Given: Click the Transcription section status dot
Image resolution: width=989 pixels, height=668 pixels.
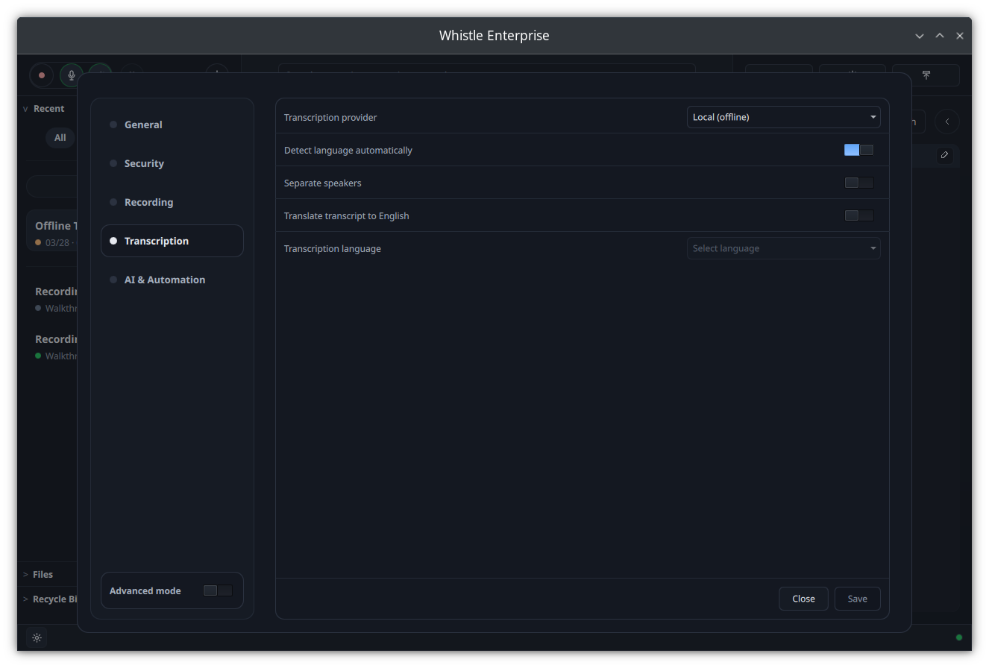Looking at the screenshot, I should pyautogui.click(x=113, y=241).
